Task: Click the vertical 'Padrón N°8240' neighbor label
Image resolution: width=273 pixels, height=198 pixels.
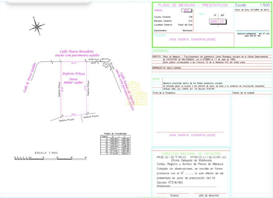Action: (x=88, y=88)
